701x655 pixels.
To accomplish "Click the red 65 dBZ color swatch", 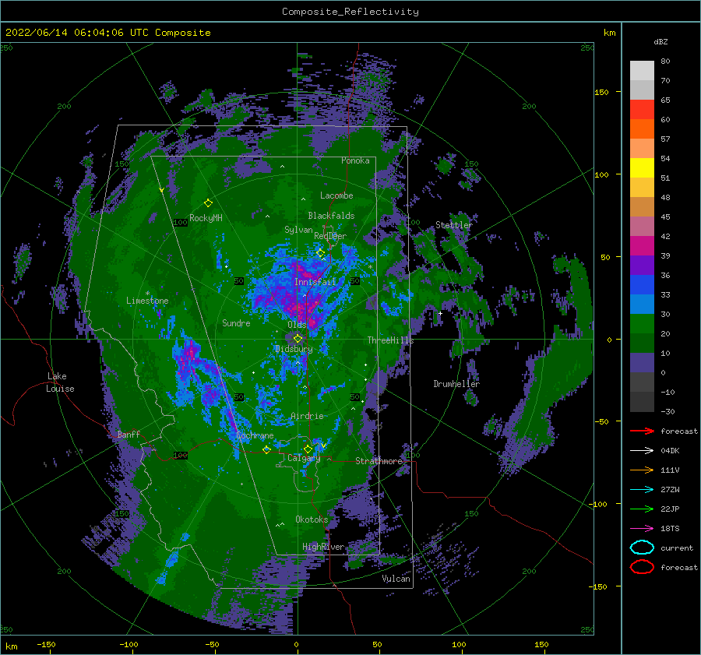I will click(642, 109).
